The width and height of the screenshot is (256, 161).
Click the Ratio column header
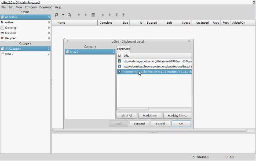click(x=216, y=23)
